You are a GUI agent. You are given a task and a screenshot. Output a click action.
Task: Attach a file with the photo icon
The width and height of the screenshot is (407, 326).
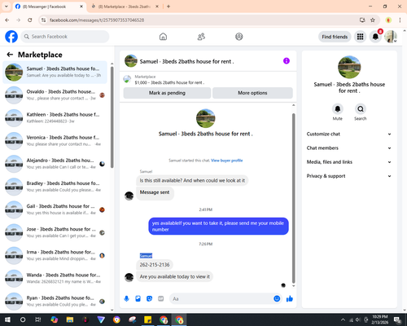tap(138, 299)
